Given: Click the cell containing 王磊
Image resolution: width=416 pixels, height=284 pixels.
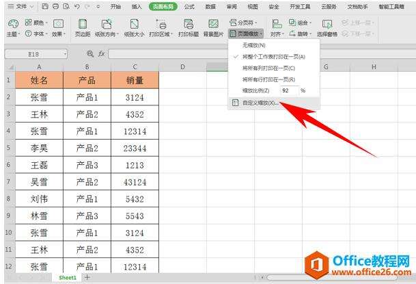Looking at the screenshot, I should 39,165.
